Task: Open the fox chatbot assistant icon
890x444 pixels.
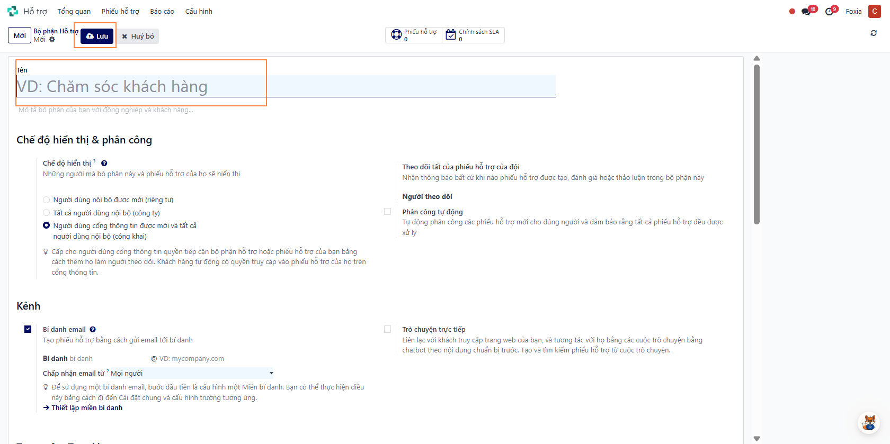Action: (x=869, y=422)
